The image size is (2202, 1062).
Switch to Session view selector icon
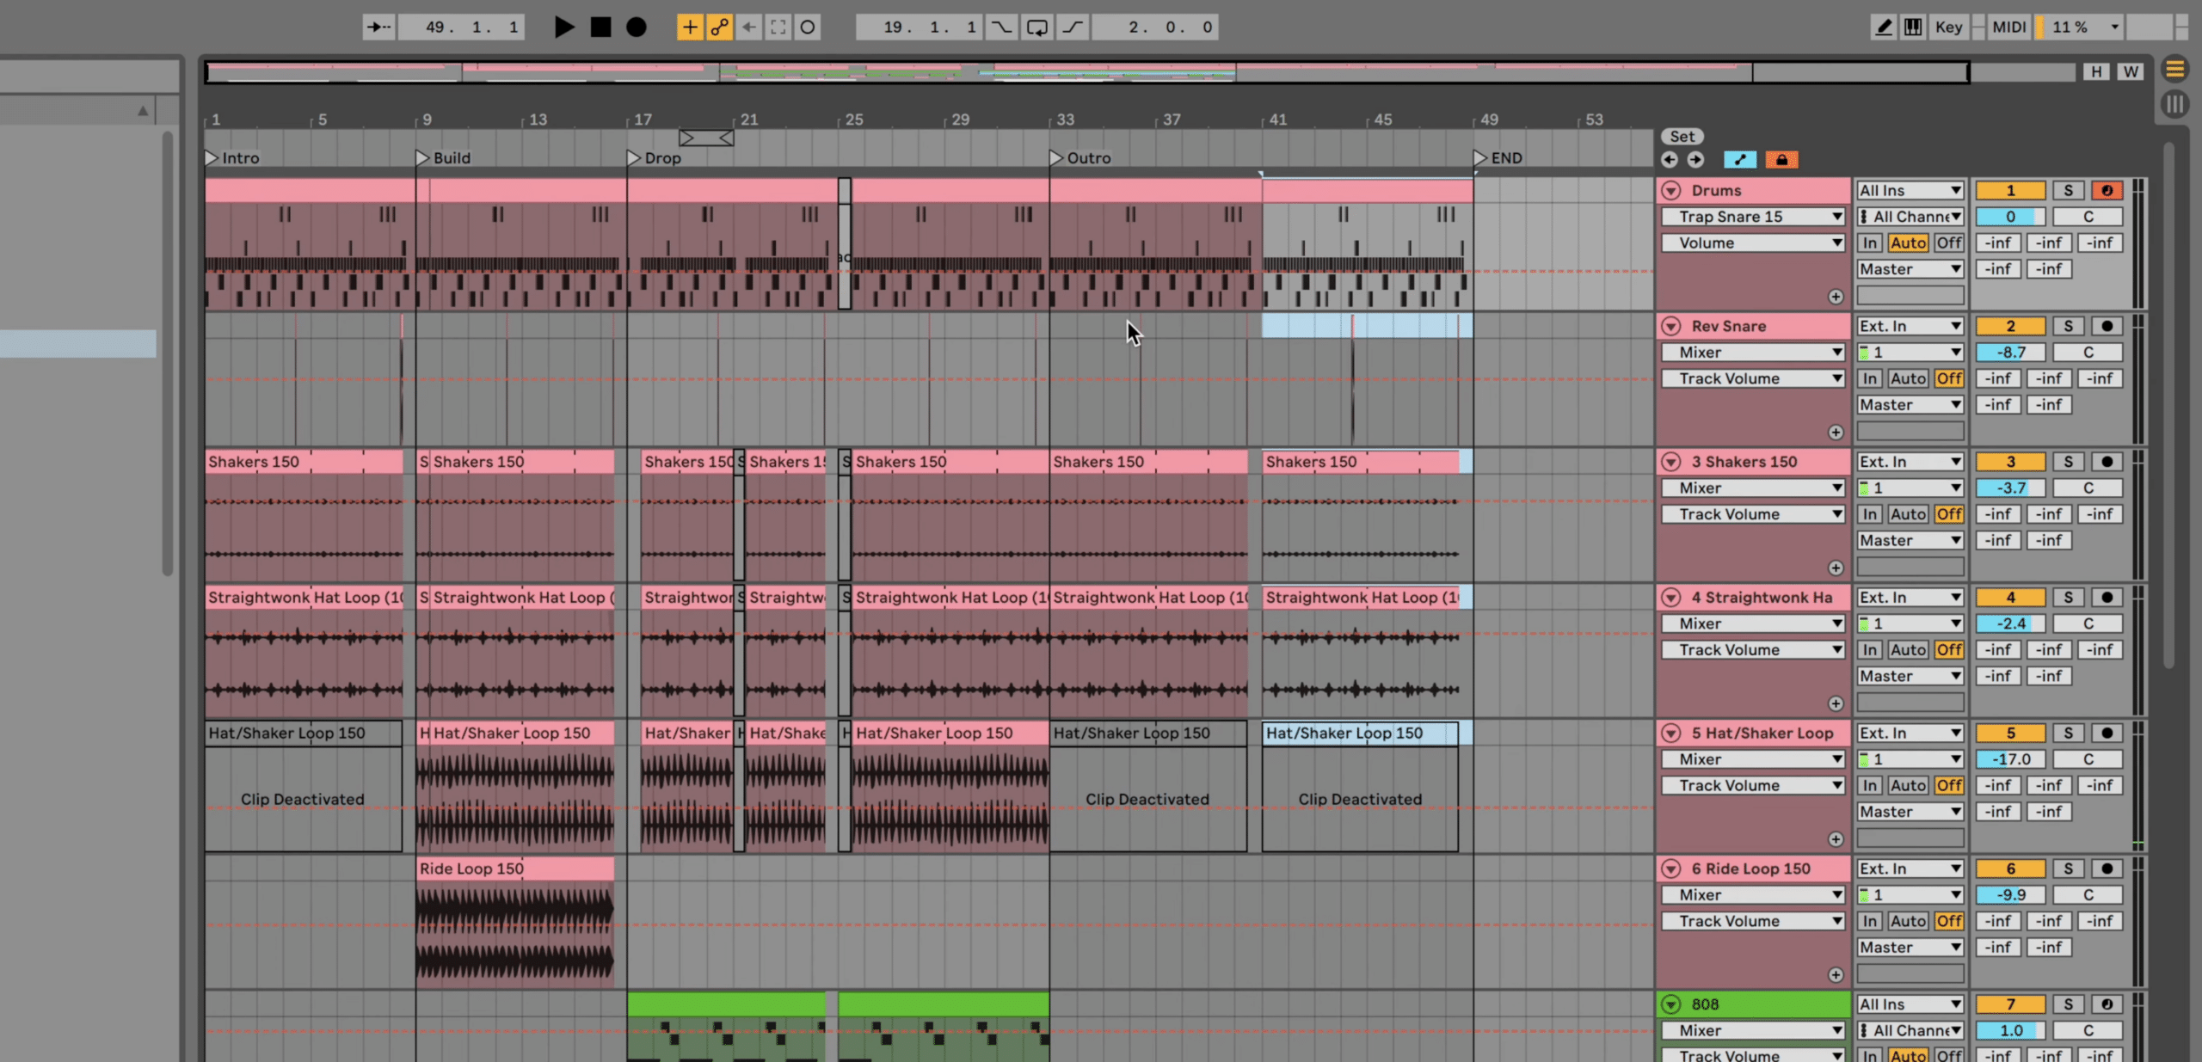(x=2174, y=104)
